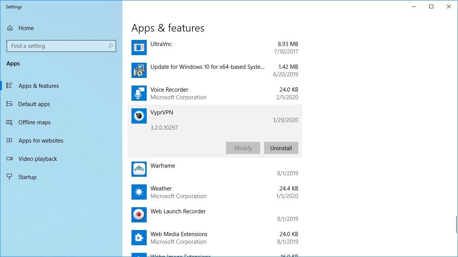Click the Voice Recorder microphone icon
458x257 pixels.
[139, 93]
